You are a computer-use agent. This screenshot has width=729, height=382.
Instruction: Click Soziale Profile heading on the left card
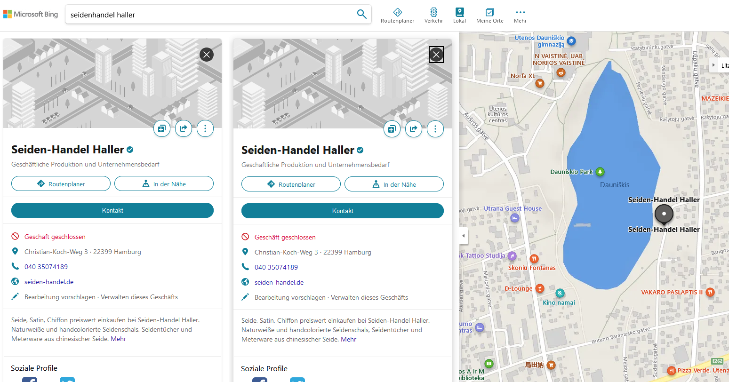(x=34, y=368)
